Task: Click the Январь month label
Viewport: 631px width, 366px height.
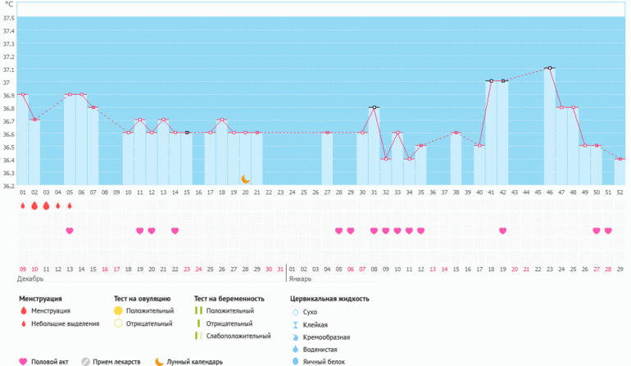Action: 301,278
